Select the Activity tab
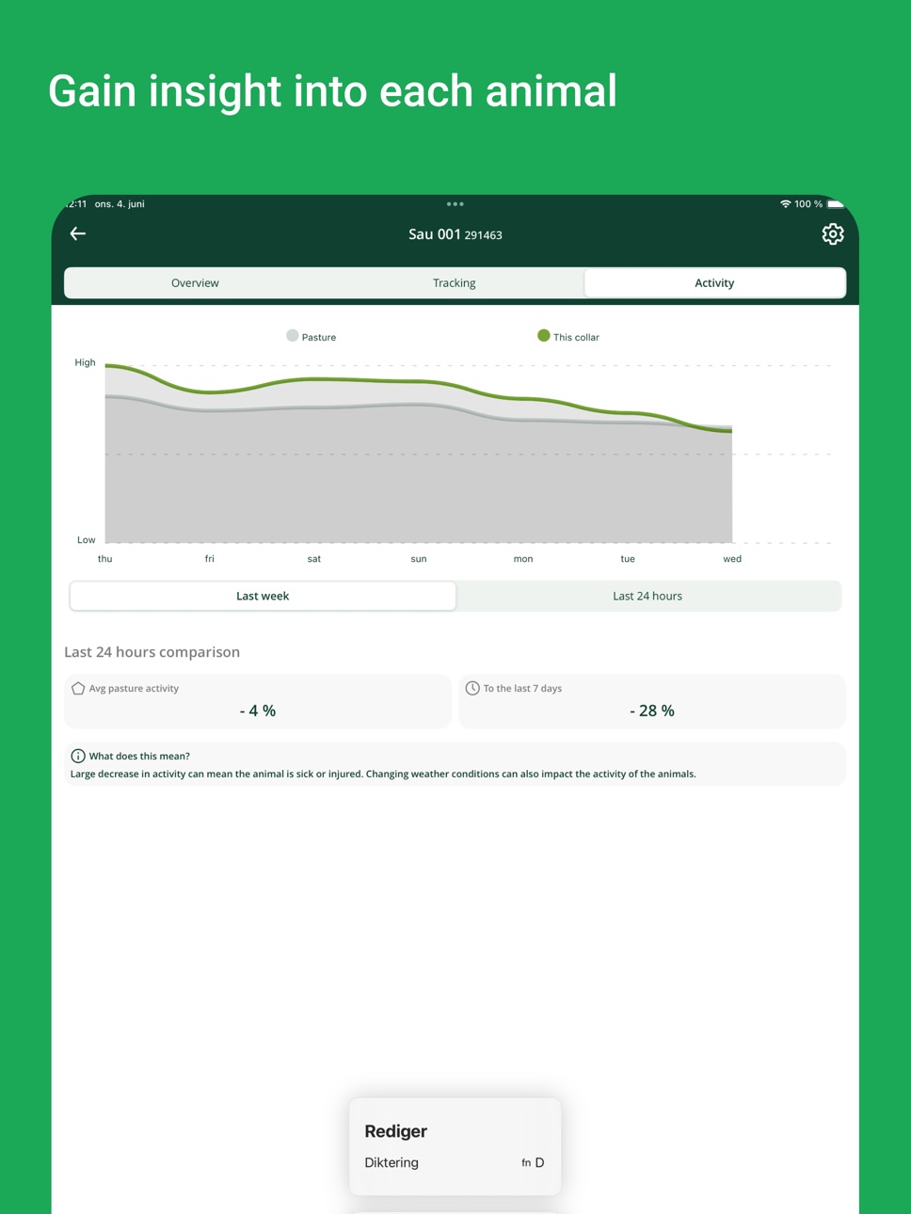 (x=714, y=282)
